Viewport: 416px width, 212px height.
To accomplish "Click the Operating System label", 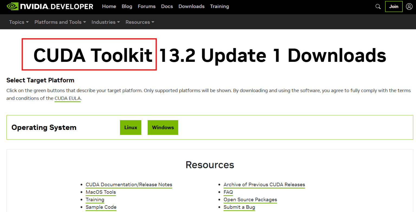I will [44, 127].
